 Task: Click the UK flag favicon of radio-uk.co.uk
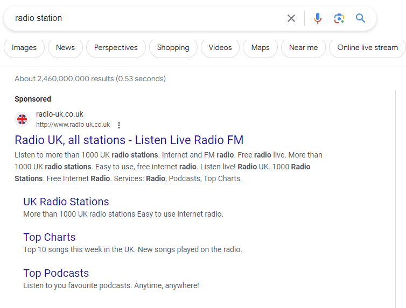[22, 119]
